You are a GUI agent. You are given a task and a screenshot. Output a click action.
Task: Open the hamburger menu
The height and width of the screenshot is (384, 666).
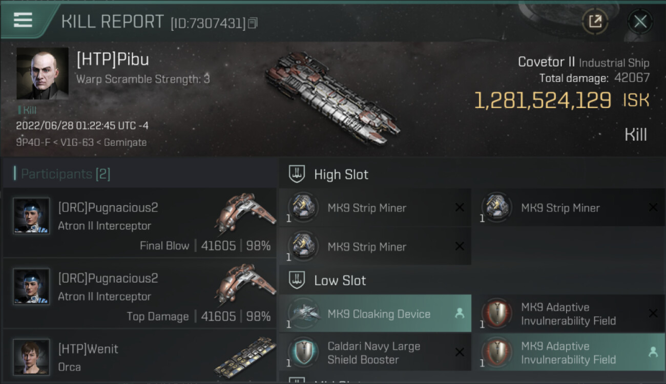(x=23, y=20)
